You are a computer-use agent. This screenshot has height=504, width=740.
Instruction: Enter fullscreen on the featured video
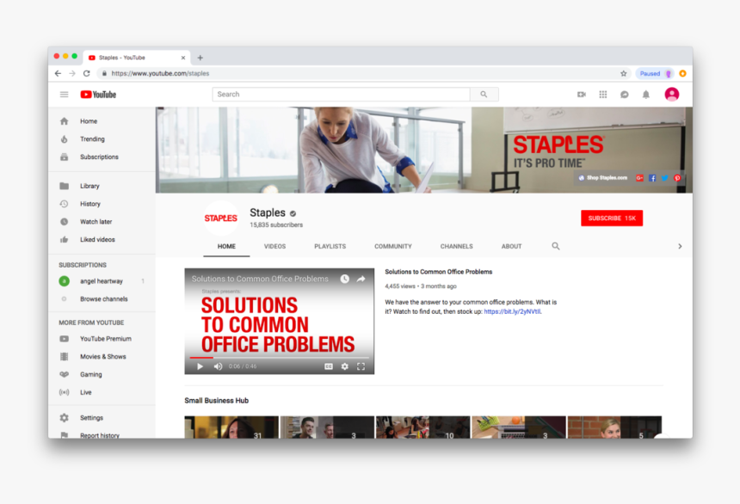tap(361, 366)
